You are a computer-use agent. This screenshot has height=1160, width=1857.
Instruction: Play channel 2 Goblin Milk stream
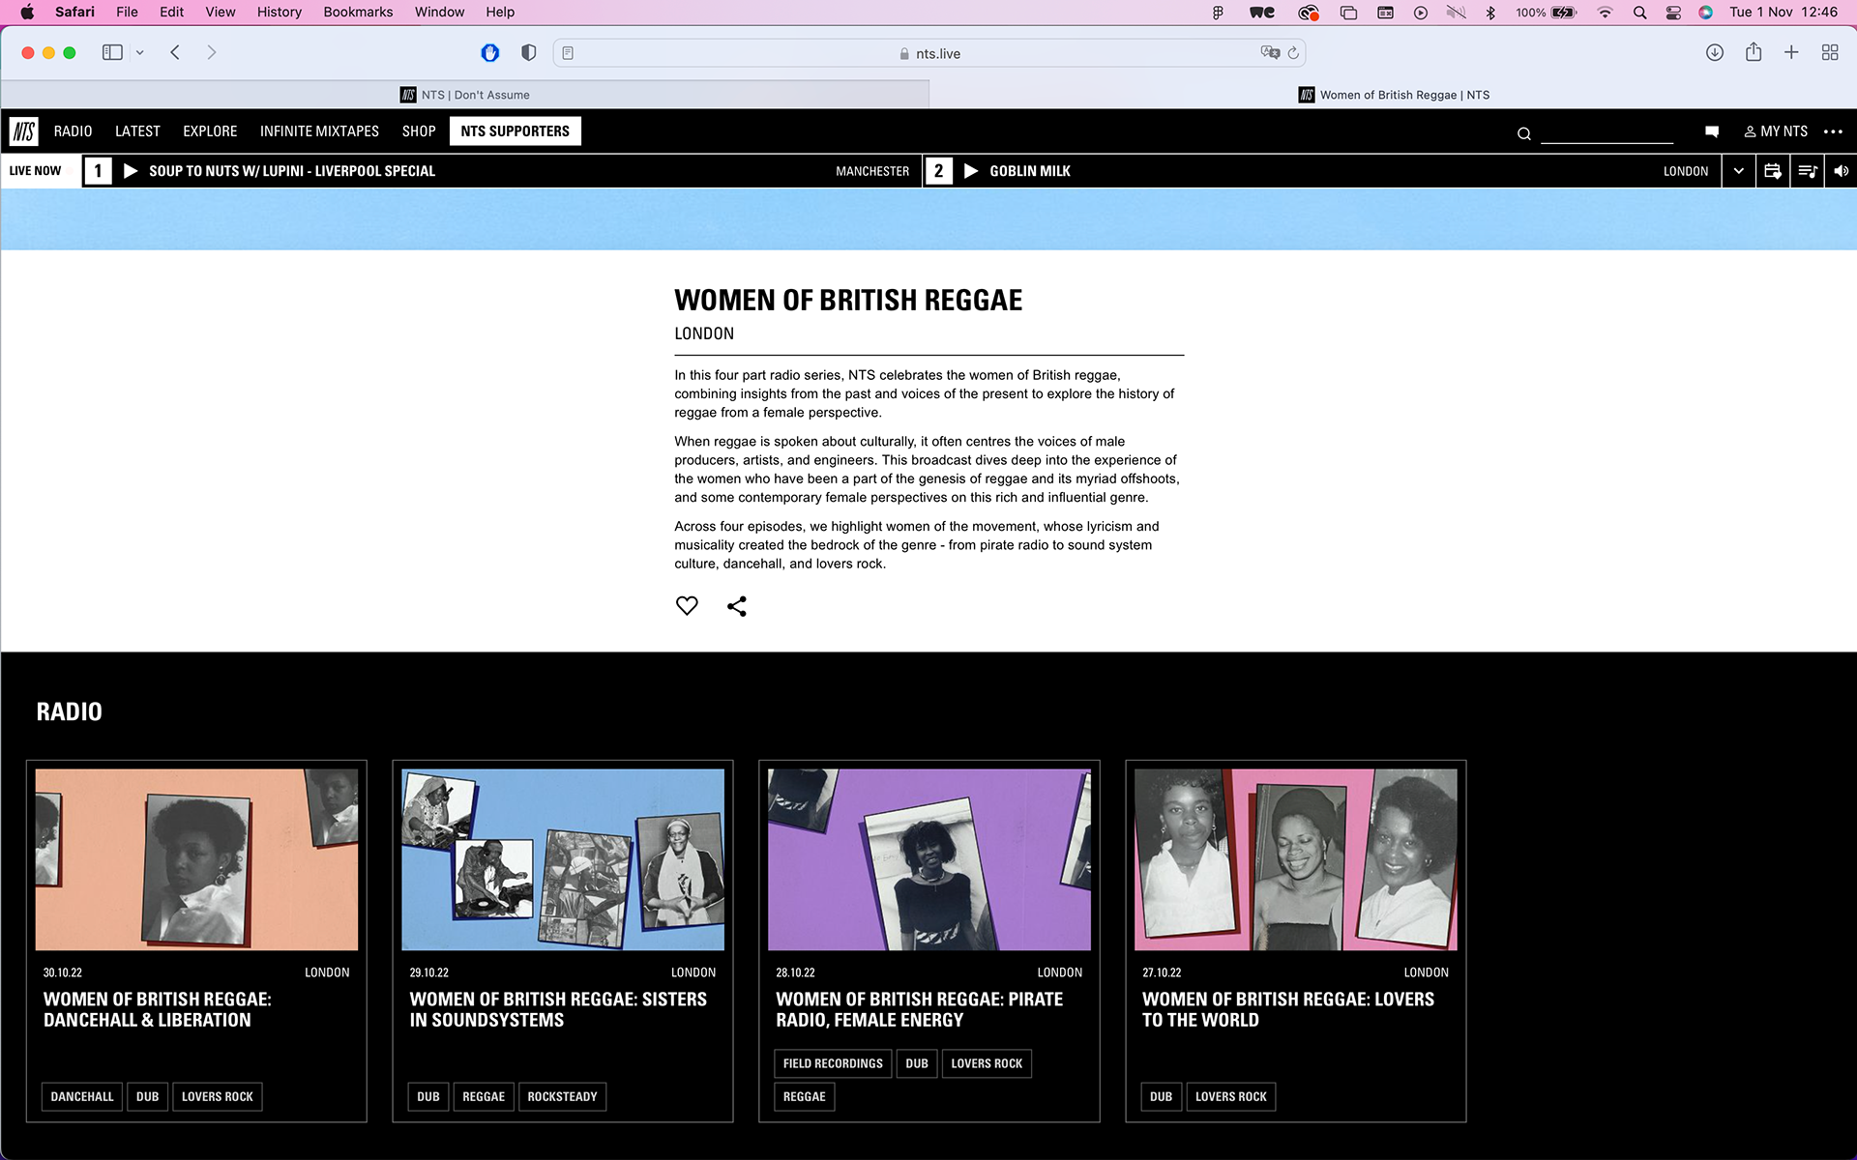971,171
